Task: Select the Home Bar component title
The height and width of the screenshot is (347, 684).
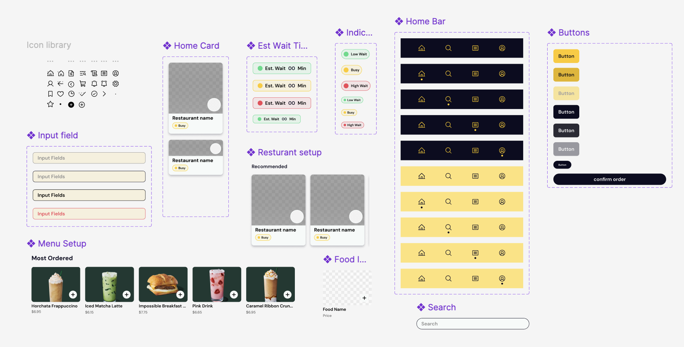Action: coord(425,21)
